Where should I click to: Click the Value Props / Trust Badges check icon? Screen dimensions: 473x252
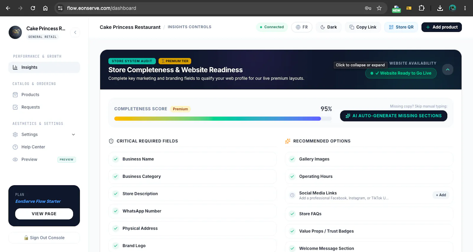click(x=292, y=231)
